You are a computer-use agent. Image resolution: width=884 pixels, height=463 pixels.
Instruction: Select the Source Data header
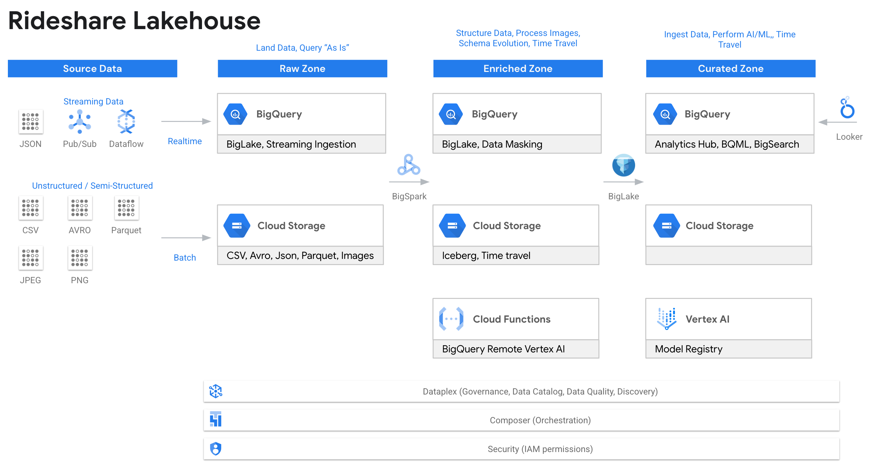tap(92, 68)
